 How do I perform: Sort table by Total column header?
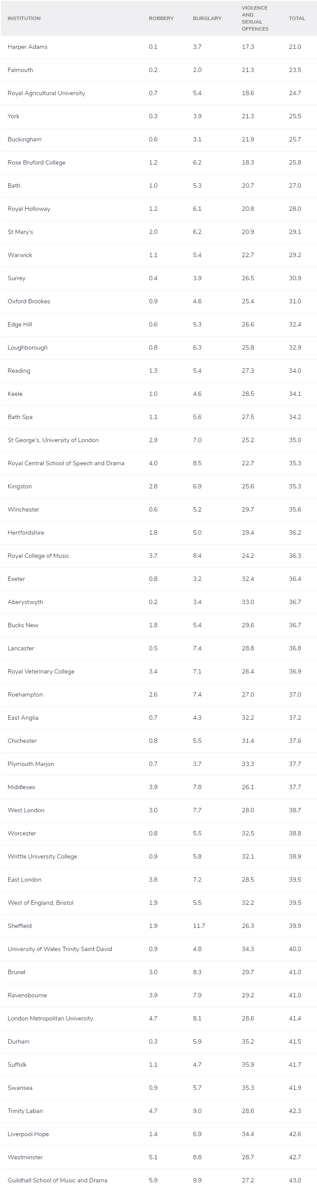coord(297,18)
